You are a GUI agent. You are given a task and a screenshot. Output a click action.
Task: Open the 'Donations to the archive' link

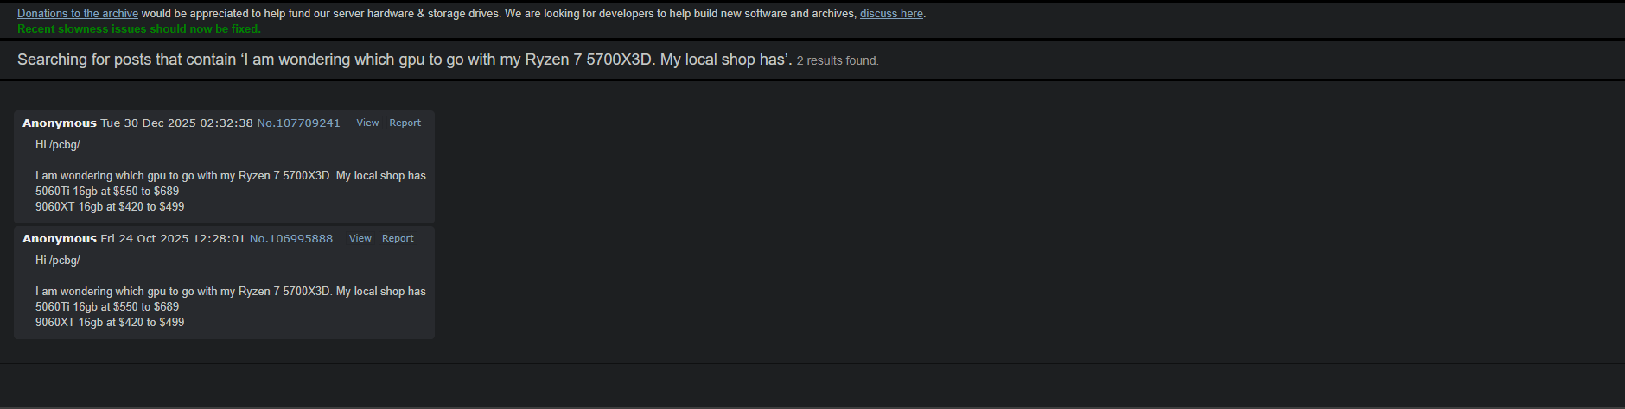pos(78,14)
